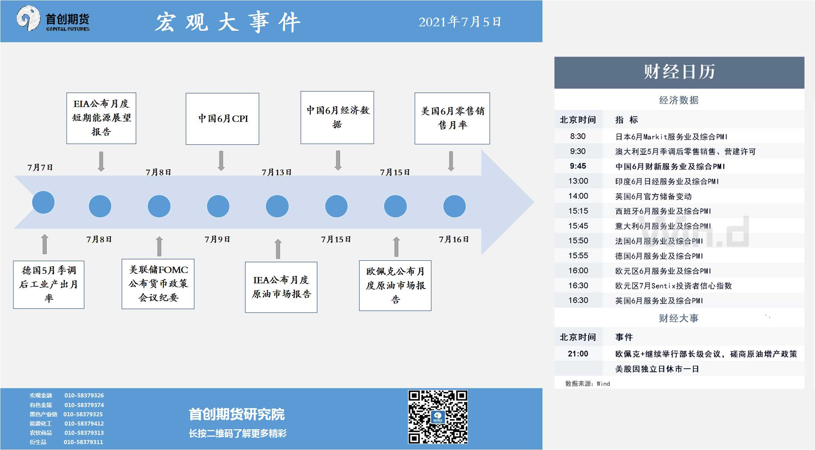Screen dimensions: 815x450
Task: Click the up arrow above IEA report box
Action: (x=278, y=249)
